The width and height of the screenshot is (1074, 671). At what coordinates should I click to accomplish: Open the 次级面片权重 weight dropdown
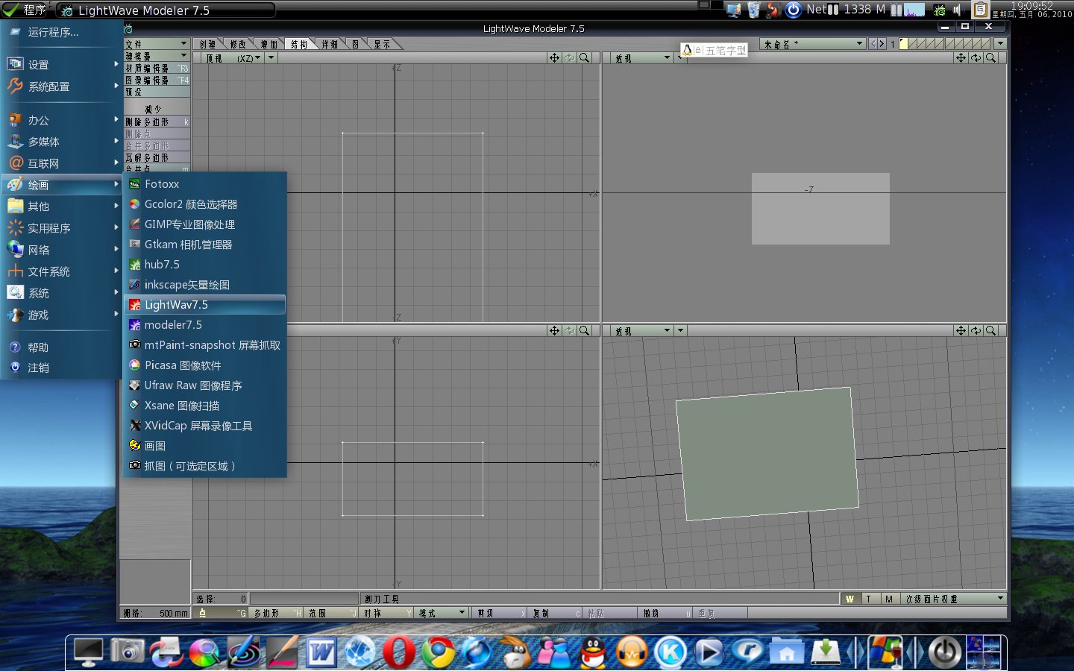click(954, 599)
